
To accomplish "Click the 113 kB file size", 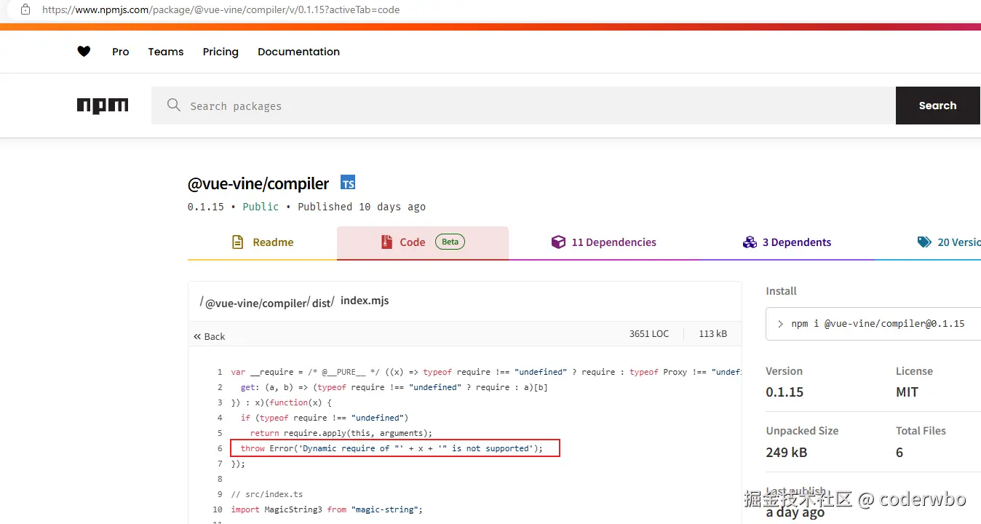I will click(x=712, y=334).
